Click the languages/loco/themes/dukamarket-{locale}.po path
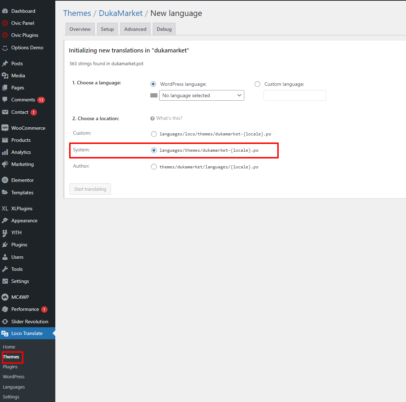 pyautogui.click(x=215, y=134)
